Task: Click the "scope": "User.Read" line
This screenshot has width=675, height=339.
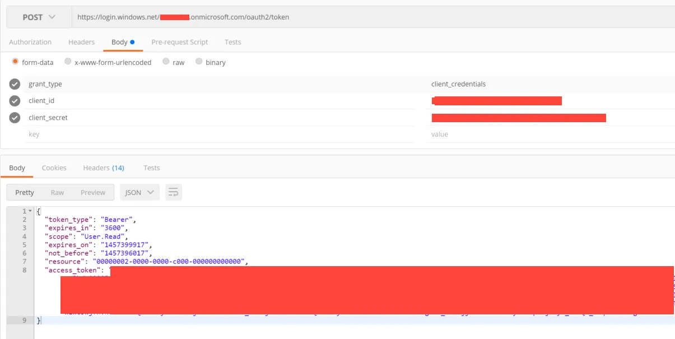Action: (86, 236)
